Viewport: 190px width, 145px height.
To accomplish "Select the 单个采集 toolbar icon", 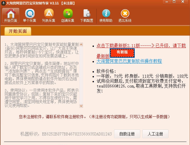I will click(x=30, y=16).
